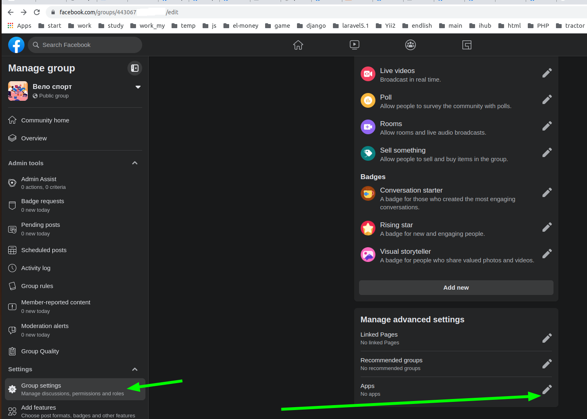This screenshot has width=587, height=419.
Task: Click the Rising star badge icon
Action: [368, 228]
